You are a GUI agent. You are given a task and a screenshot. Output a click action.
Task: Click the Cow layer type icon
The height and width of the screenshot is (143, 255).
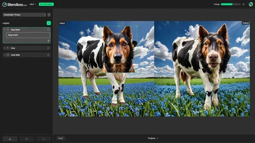(x=8, y=48)
